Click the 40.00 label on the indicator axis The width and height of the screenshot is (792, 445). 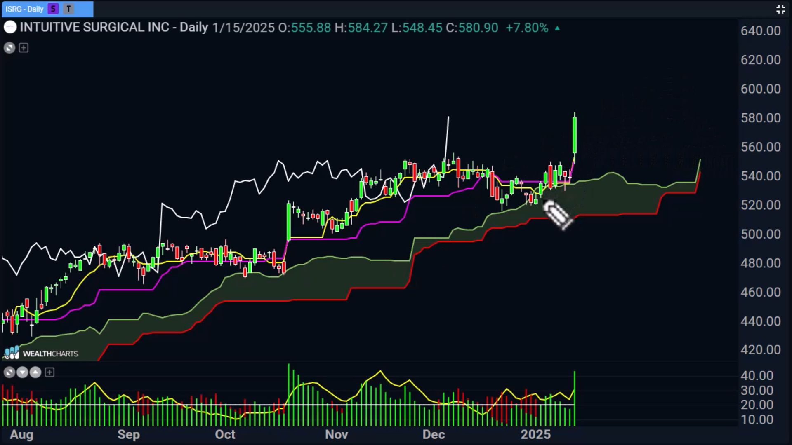click(757, 376)
